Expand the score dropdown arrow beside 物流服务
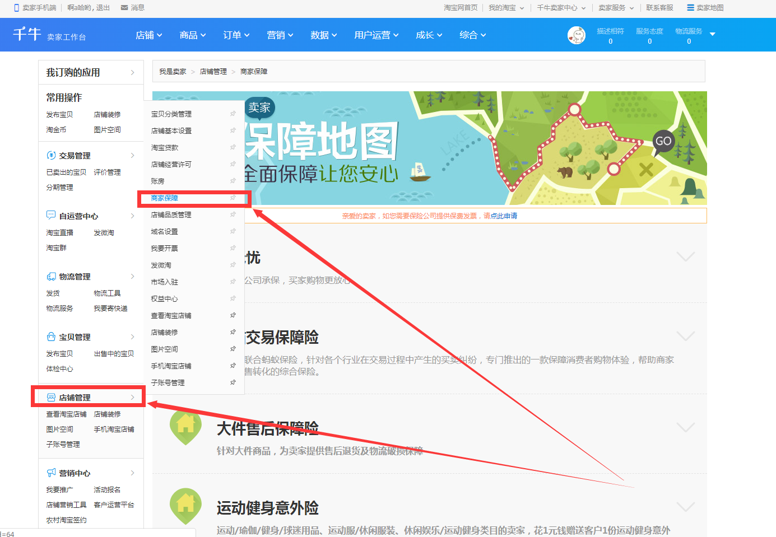 pos(713,34)
